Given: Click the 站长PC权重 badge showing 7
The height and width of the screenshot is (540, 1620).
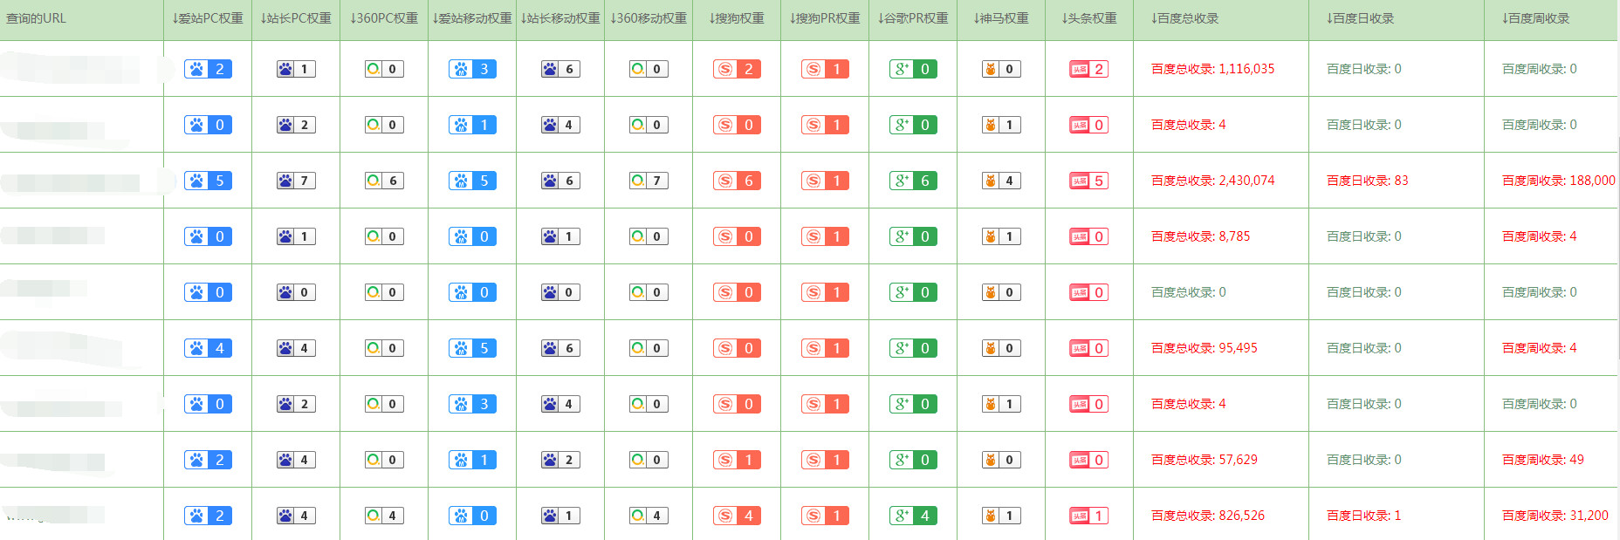Looking at the screenshot, I should point(296,181).
